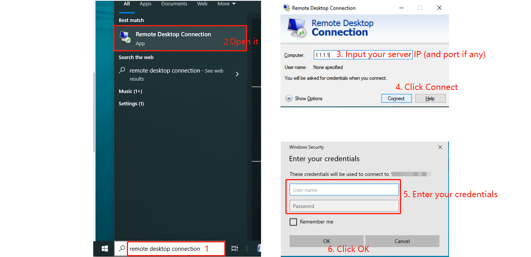Minimize the Remote Desktop Connection window

pyautogui.click(x=401, y=8)
